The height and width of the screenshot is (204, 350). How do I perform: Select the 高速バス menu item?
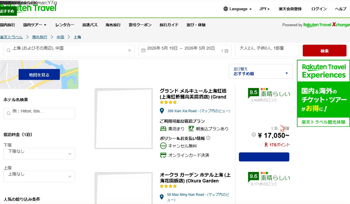tap(90, 25)
